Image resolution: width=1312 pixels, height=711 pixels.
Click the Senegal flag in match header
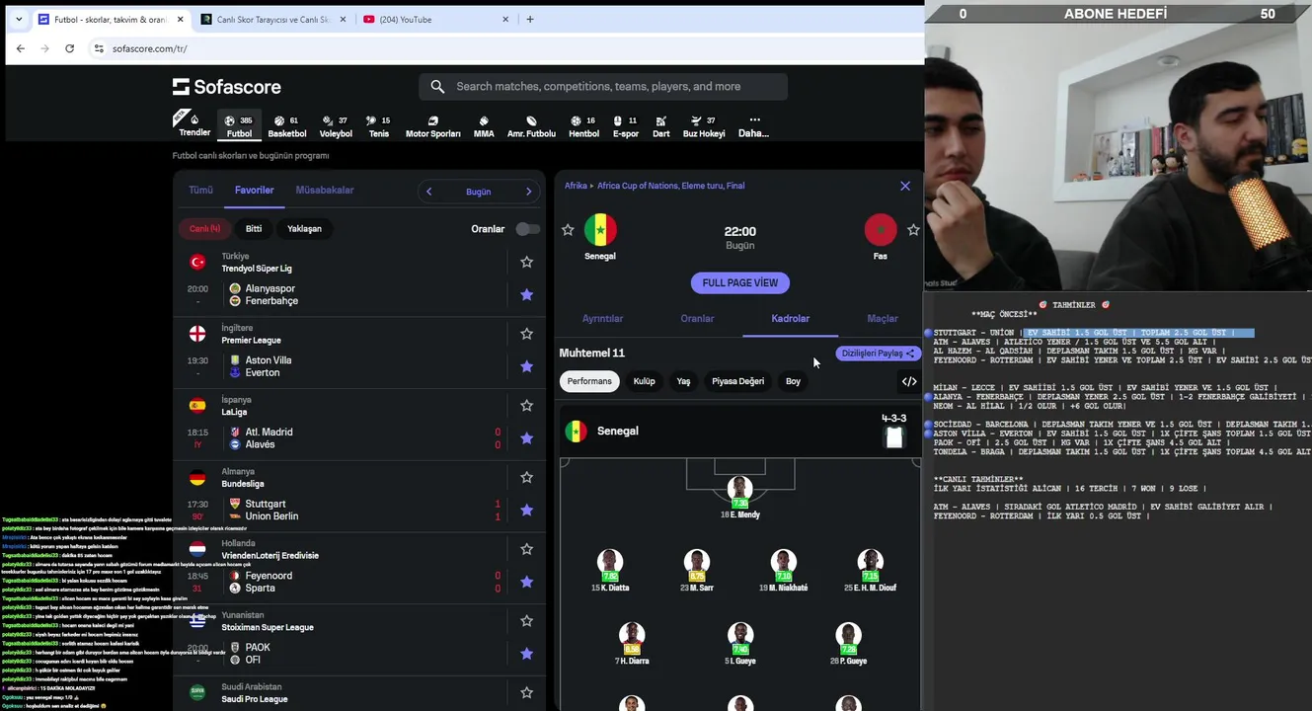(x=600, y=230)
